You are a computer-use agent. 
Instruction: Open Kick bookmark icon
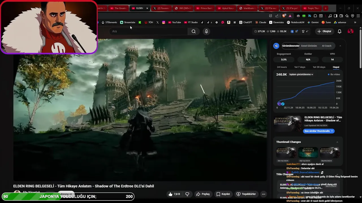[x=140, y=22]
